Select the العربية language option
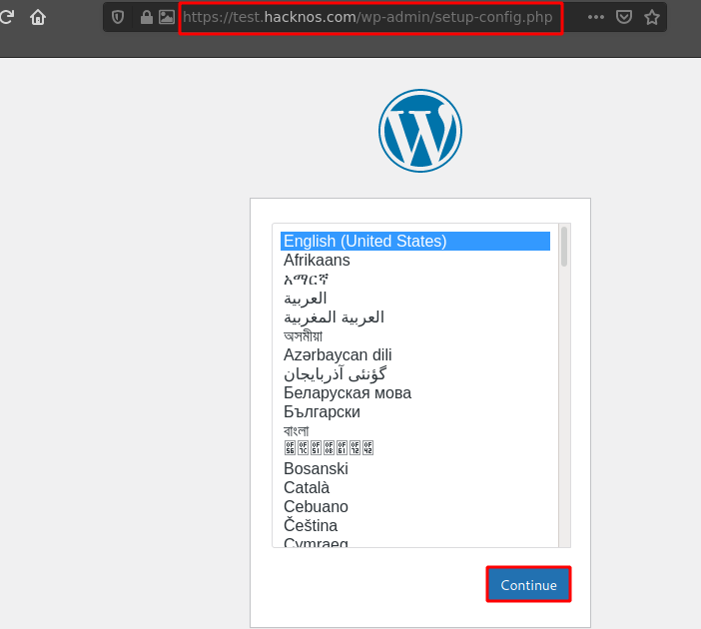The width and height of the screenshot is (701, 629). 415,299
